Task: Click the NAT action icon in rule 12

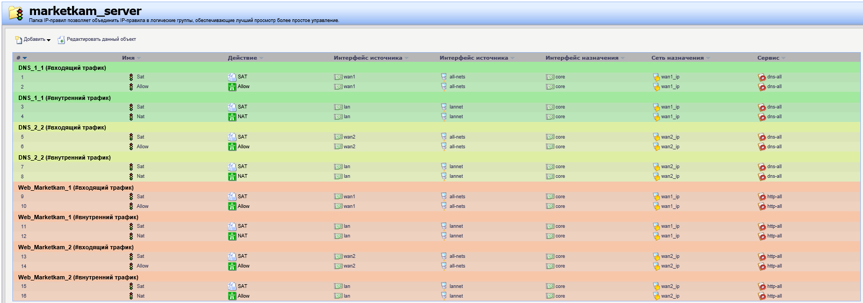Action: (x=232, y=236)
